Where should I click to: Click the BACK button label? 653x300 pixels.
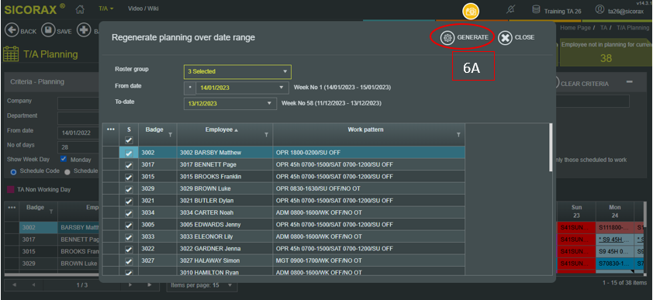pyautogui.click(x=29, y=32)
